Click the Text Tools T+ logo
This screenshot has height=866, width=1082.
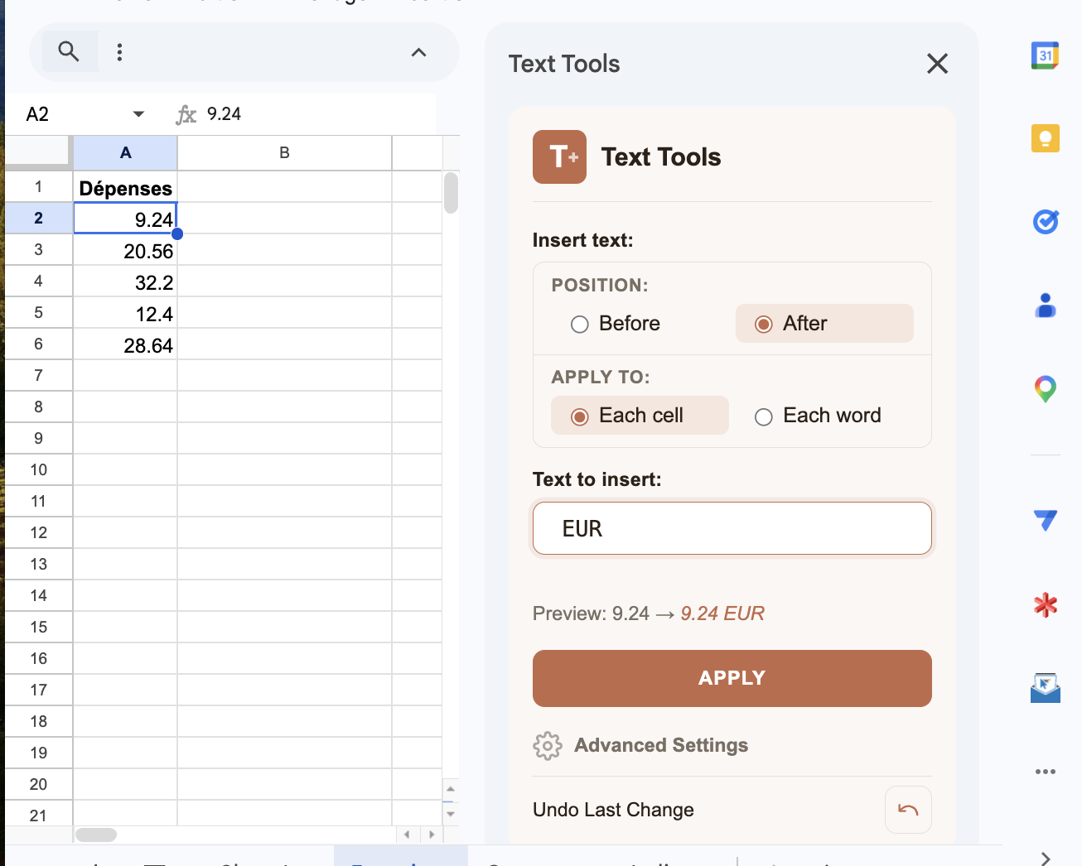pos(559,156)
